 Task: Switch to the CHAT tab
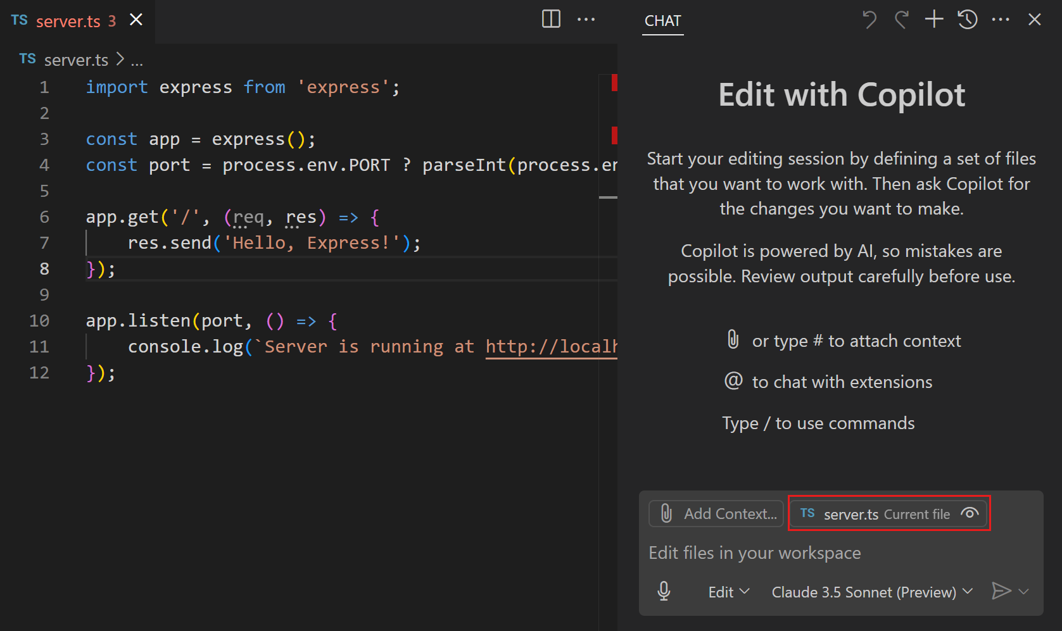[662, 20]
